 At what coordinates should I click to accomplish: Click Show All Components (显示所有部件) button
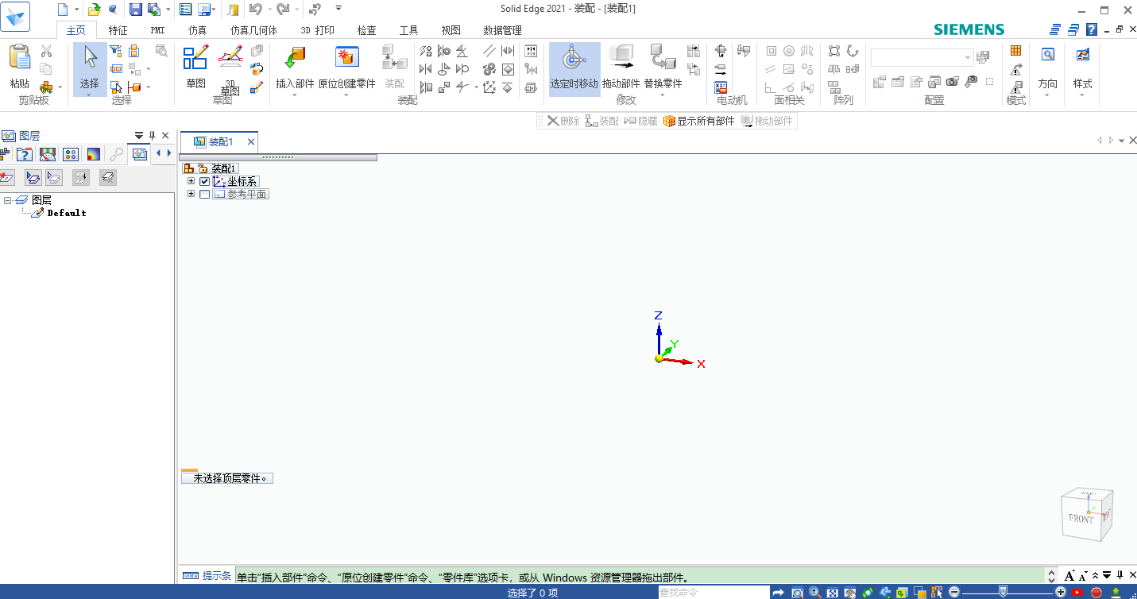pyautogui.click(x=698, y=122)
